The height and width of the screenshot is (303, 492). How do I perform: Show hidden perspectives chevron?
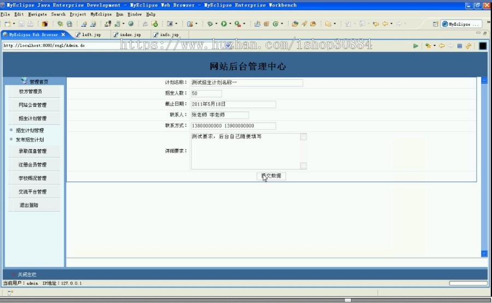pos(489,22)
